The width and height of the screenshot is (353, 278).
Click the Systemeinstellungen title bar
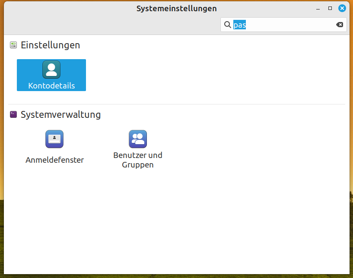(x=176, y=8)
